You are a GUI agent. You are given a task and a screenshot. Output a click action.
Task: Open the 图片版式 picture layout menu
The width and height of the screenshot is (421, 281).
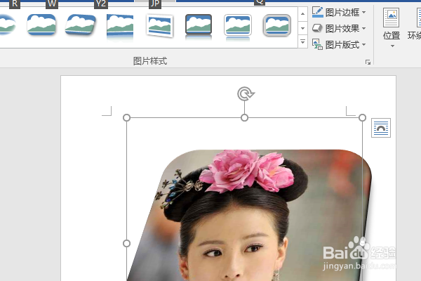pyautogui.click(x=339, y=44)
